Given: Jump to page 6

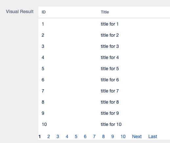Looking at the screenshot, I should point(85,136).
